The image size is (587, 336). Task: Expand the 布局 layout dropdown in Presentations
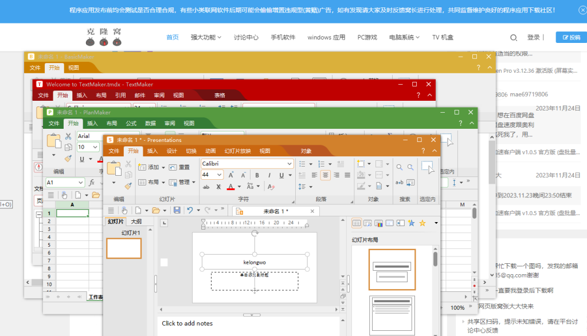point(163,183)
